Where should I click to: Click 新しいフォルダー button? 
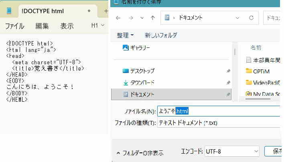161,35
